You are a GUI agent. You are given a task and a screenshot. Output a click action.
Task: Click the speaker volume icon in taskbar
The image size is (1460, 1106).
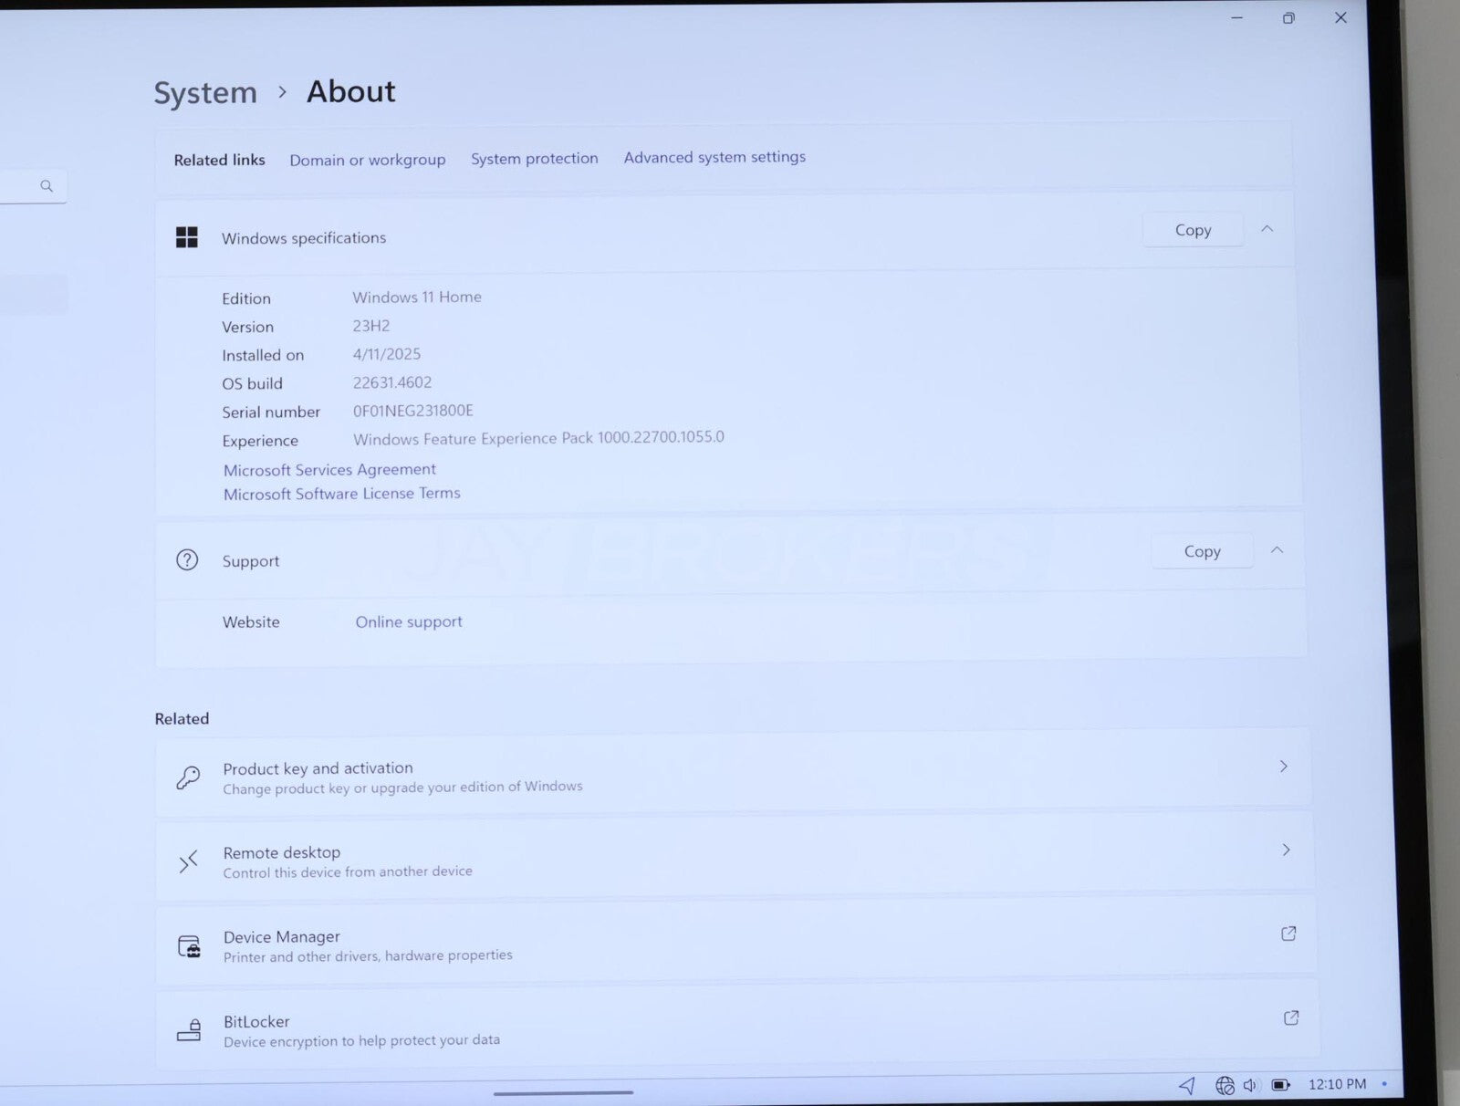click(x=1250, y=1085)
